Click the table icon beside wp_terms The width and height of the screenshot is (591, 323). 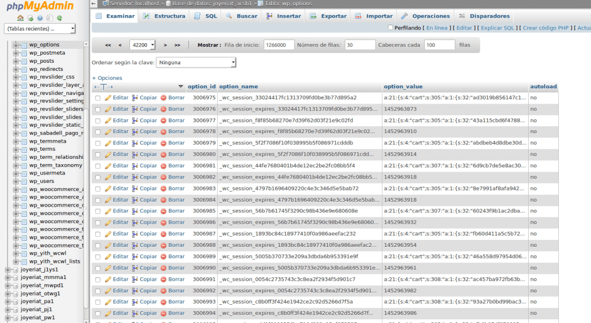[x=24, y=150]
